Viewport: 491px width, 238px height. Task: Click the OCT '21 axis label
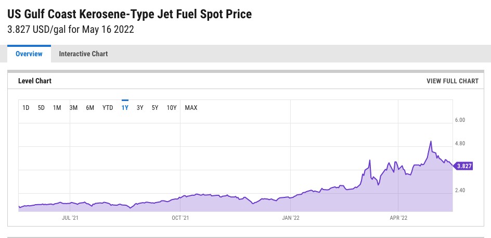click(179, 217)
